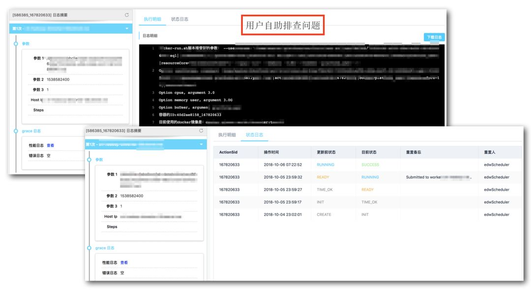Click 参数 timeline node in front window
Image resolution: width=531 pixels, height=290 pixels.
[x=89, y=160]
